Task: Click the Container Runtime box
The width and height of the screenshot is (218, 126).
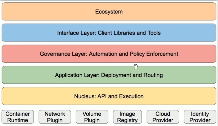Action: point(18,117)
